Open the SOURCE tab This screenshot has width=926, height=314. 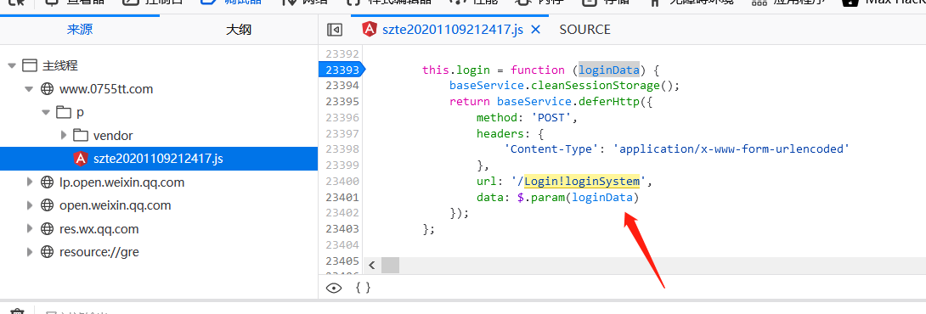[x=584, y=30]
